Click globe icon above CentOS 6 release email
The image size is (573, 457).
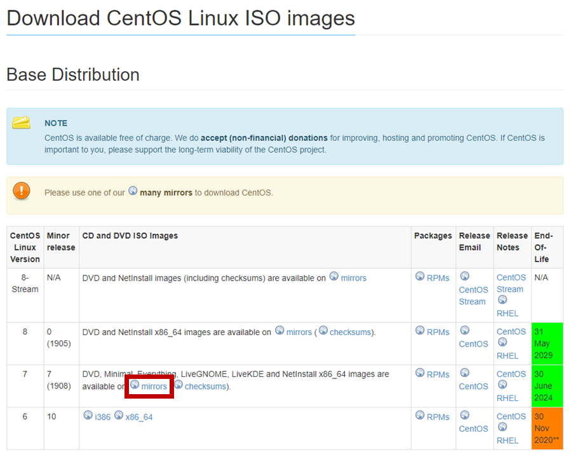coord(464,415)
